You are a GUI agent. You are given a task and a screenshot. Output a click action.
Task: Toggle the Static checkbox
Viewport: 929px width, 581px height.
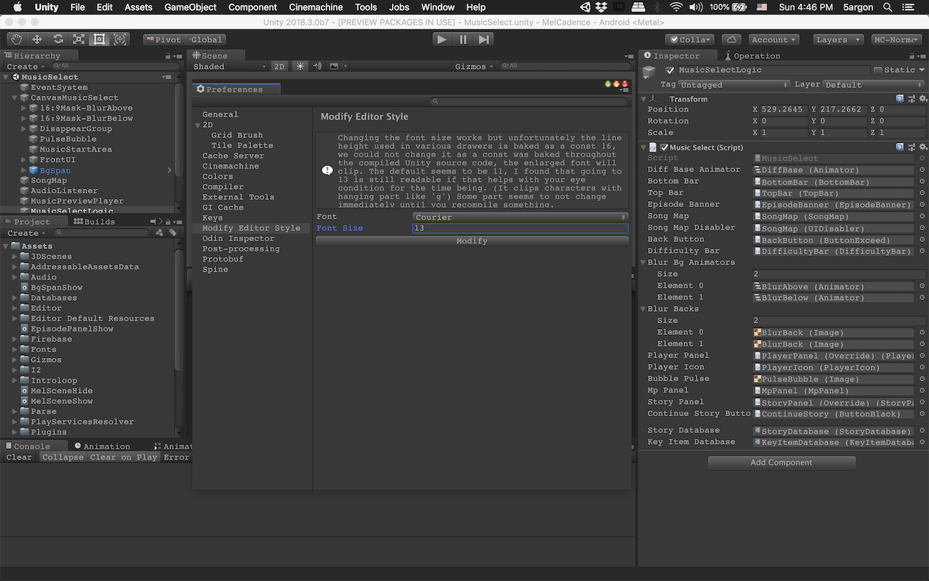pyautogui.click(x=878, y=70)
